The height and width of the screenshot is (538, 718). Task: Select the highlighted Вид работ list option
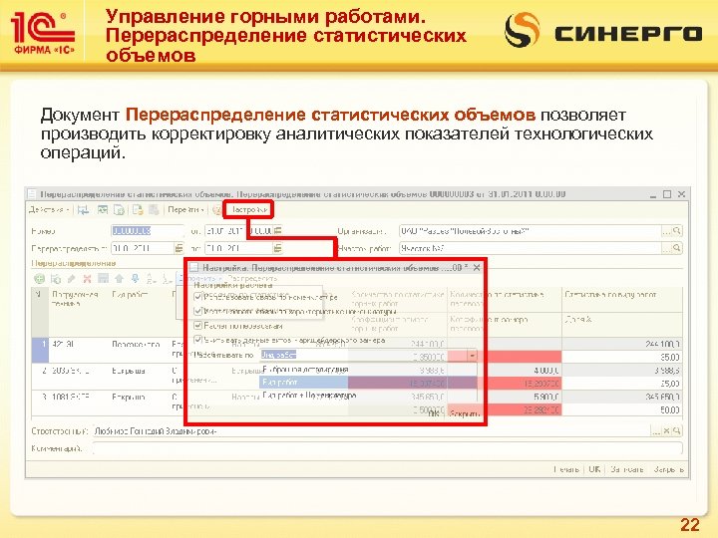[368, 382]
